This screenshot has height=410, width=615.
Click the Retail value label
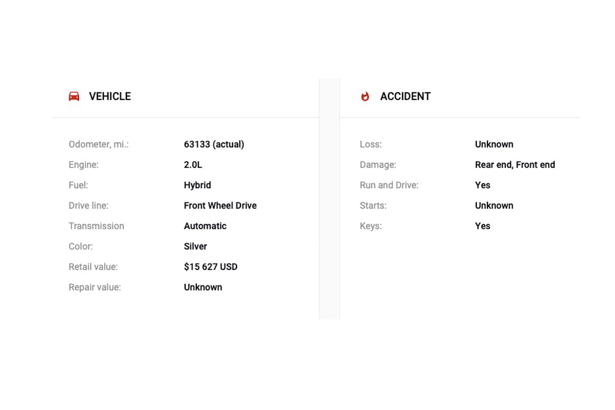point(93,267)
